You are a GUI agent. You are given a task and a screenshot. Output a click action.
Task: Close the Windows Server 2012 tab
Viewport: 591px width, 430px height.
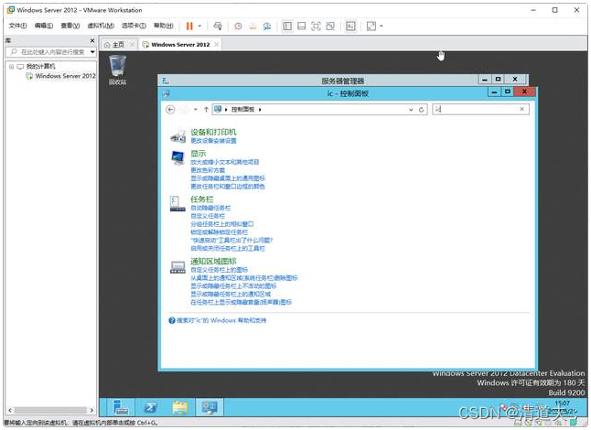click(x=216, y=45)
